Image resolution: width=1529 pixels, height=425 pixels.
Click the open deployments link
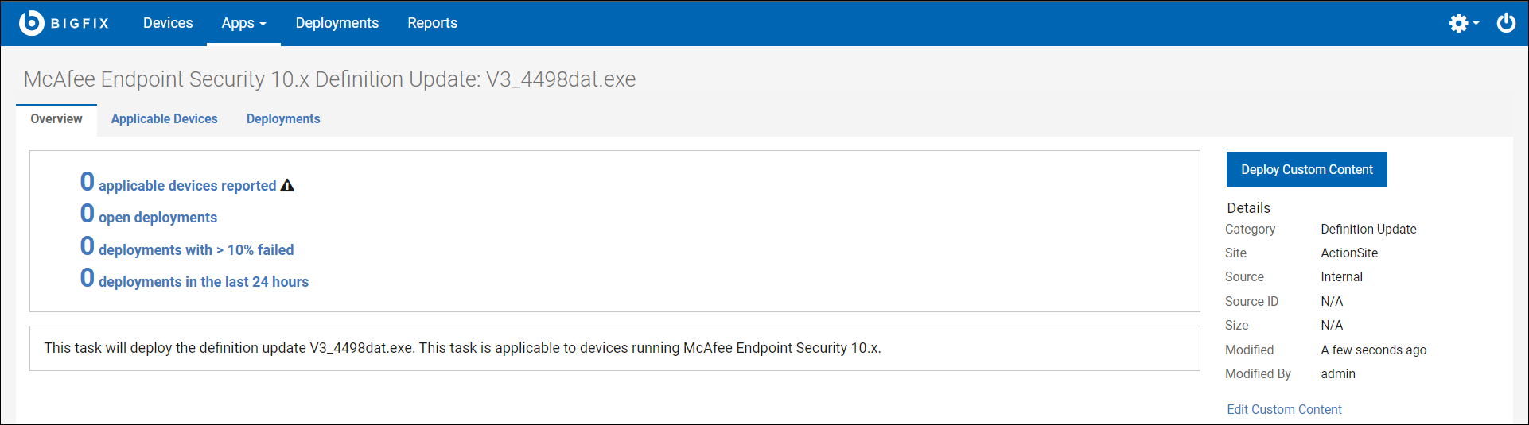pos(158,218)
